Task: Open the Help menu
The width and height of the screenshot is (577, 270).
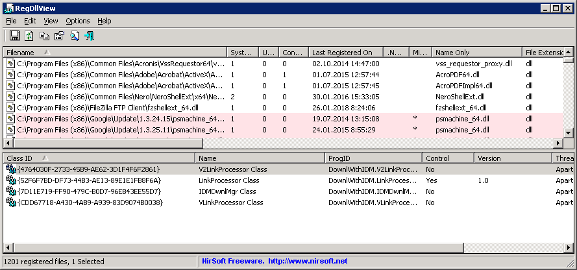Action: point(104,21)
